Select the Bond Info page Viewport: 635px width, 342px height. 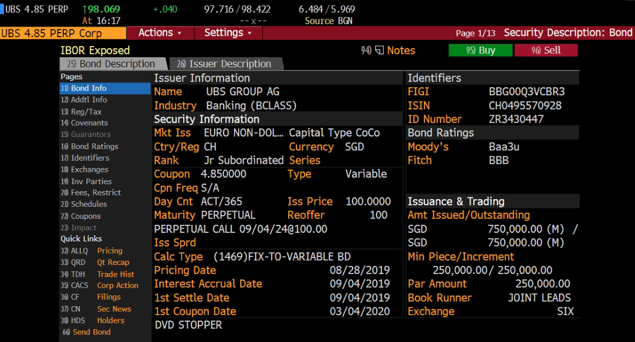(x=105, y=88)
